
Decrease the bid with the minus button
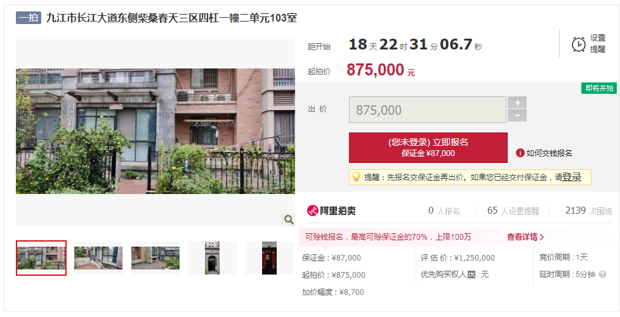tap(517, 116)
